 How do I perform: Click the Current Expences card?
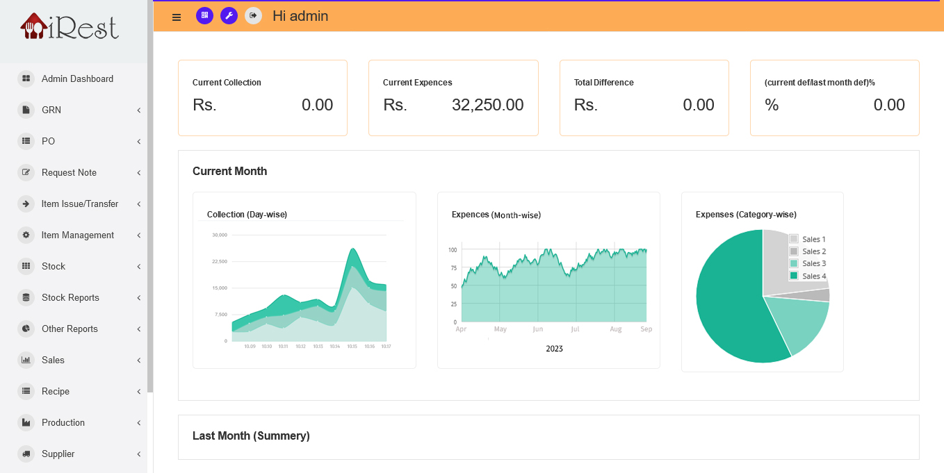[453, 97]
